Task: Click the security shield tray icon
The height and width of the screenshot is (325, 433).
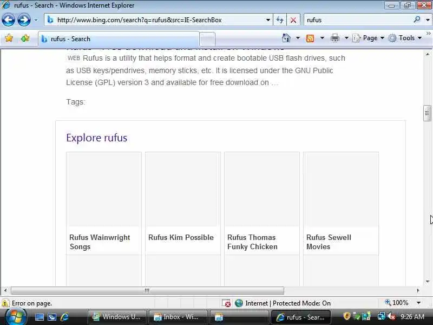Action: [346, 316]
